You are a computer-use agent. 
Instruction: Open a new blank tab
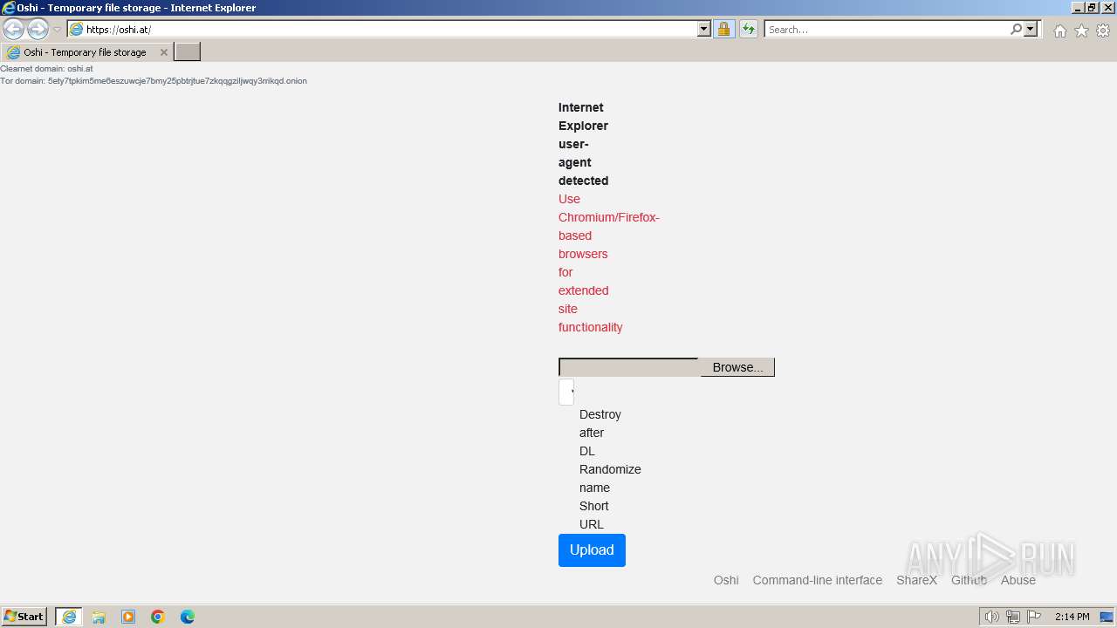188,51
